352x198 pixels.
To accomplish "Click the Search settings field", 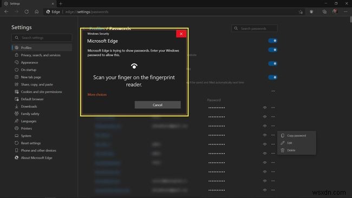I will tap(42, 38).
